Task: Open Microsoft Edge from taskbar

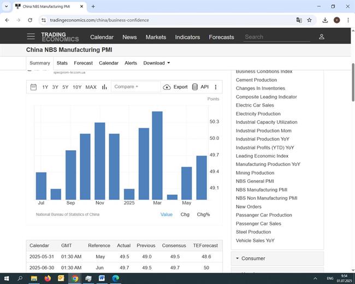Action: click(x=115, y=279)
